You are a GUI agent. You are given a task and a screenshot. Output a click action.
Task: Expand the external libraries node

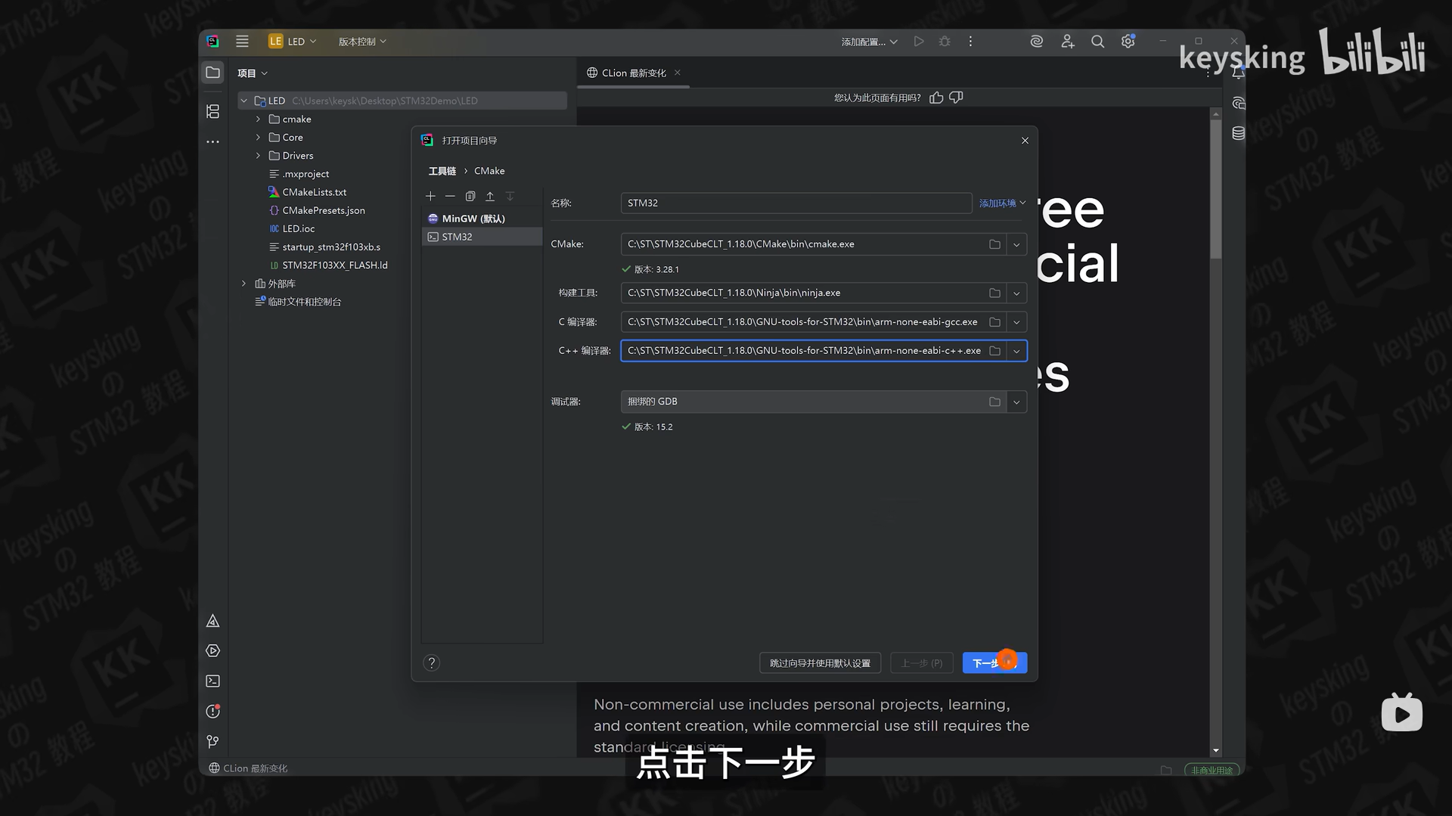click(244, 284)
